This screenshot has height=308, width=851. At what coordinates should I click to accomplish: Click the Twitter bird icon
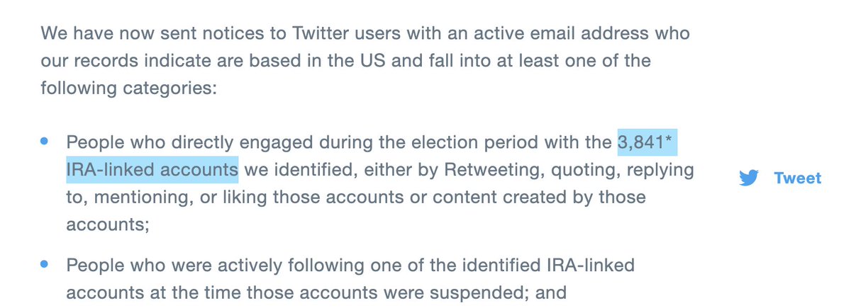click(749, 178)
